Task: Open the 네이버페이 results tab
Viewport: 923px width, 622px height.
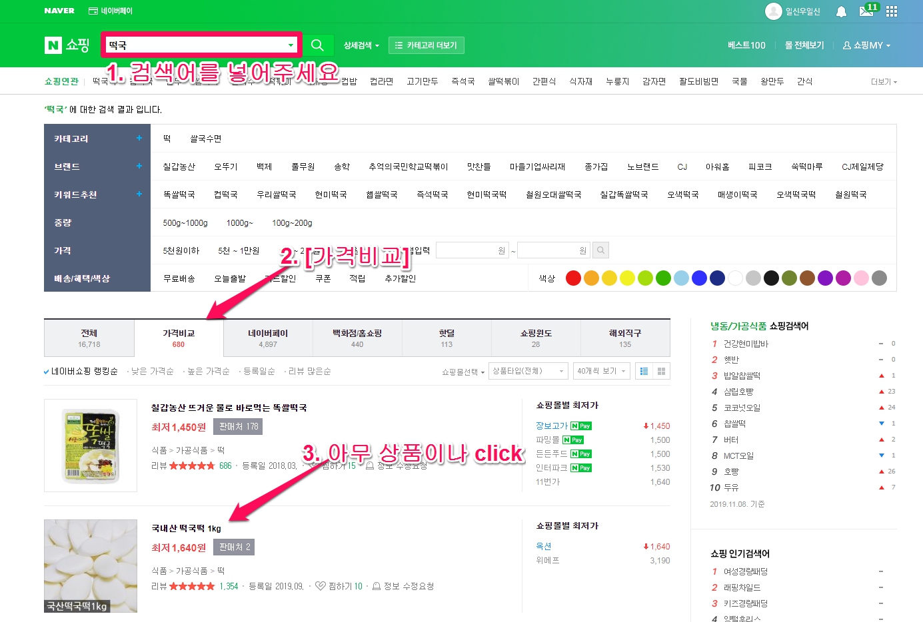Action: [268, 338]
